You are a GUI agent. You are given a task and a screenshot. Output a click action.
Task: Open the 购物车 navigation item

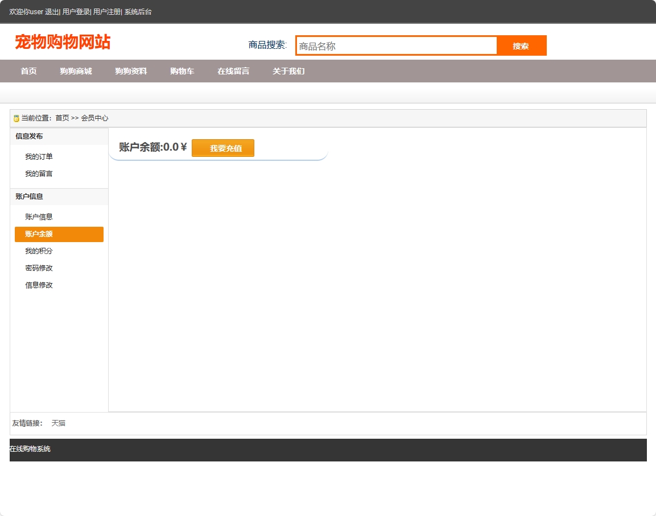click(182, 71)
